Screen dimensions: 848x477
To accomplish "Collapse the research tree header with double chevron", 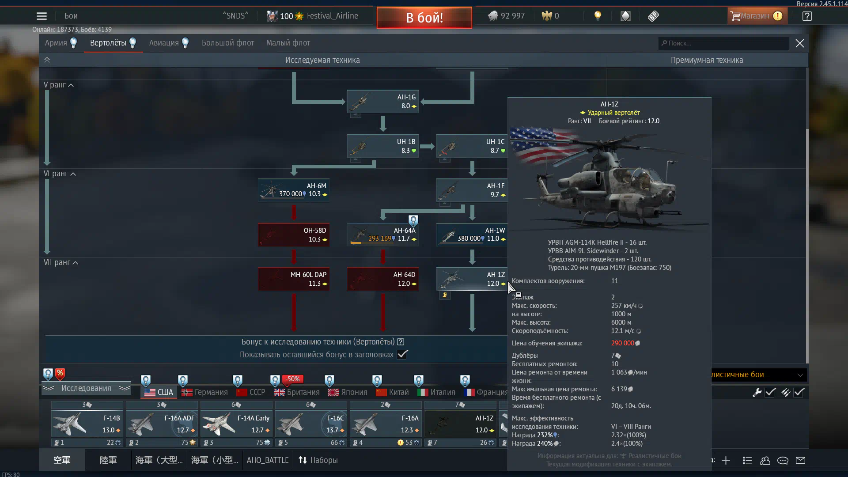I will 47,60.
